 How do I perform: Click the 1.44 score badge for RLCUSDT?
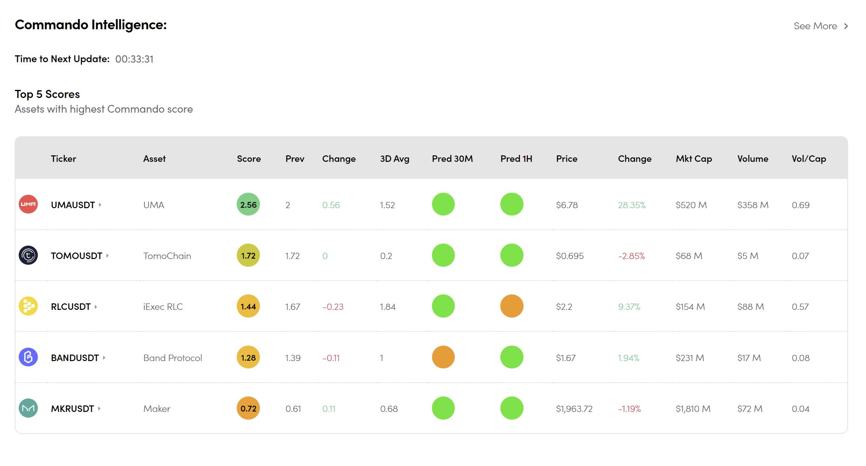pos(248,306)
